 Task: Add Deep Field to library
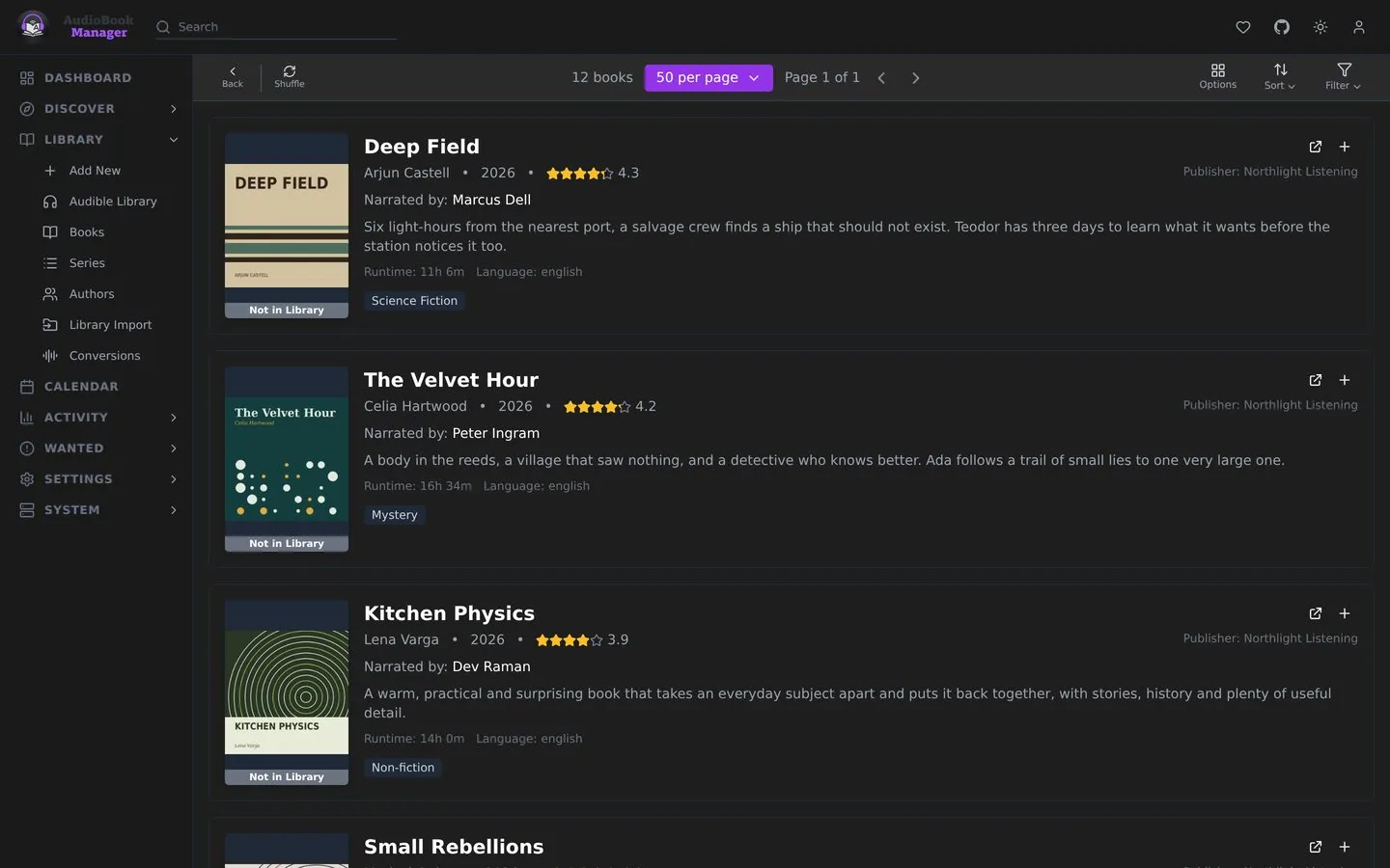point(1345,147)
